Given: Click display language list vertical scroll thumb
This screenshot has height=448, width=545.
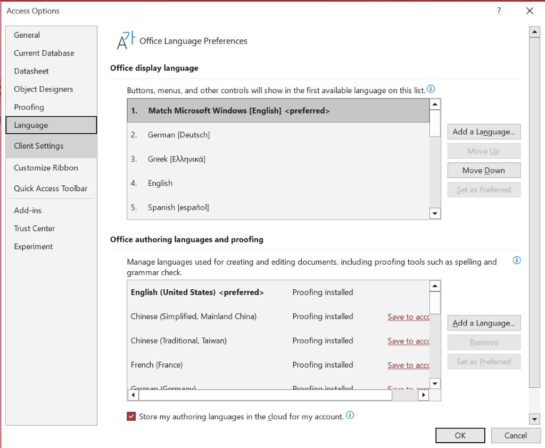Looking at the screenshot, I should [435, 124].
